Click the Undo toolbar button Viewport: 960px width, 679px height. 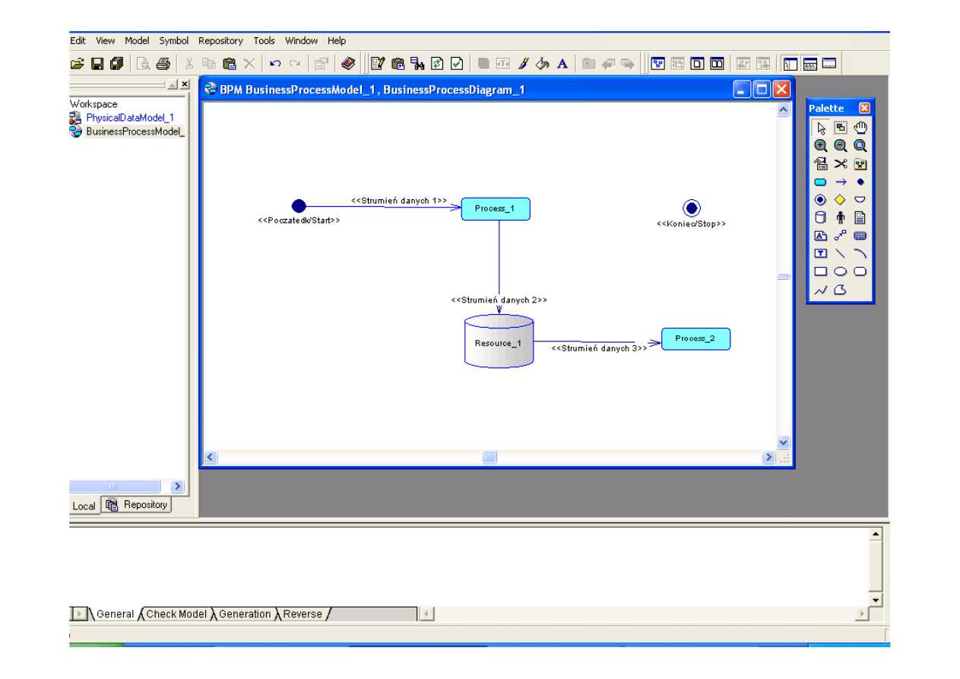click(x=275, y=64)
